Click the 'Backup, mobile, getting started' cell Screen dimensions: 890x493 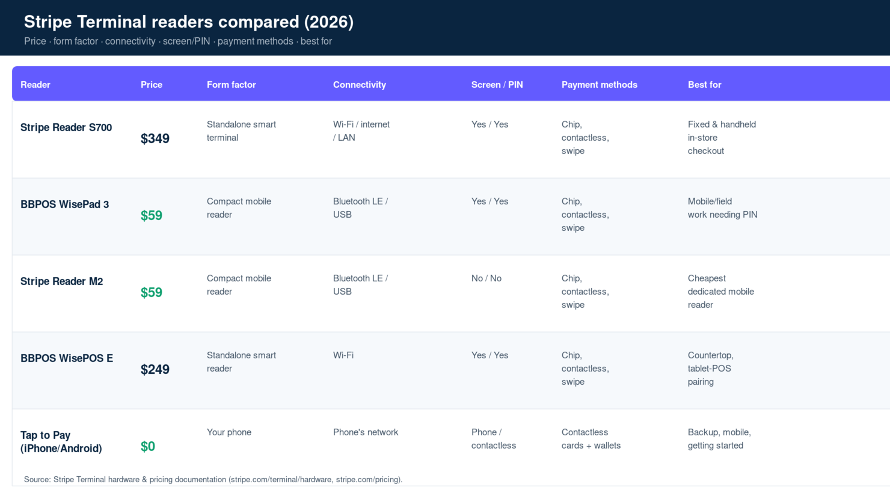point(719,439)
